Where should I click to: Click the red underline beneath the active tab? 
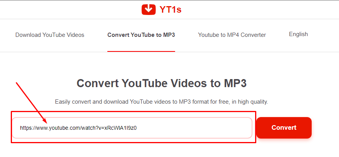click(141, 51)
